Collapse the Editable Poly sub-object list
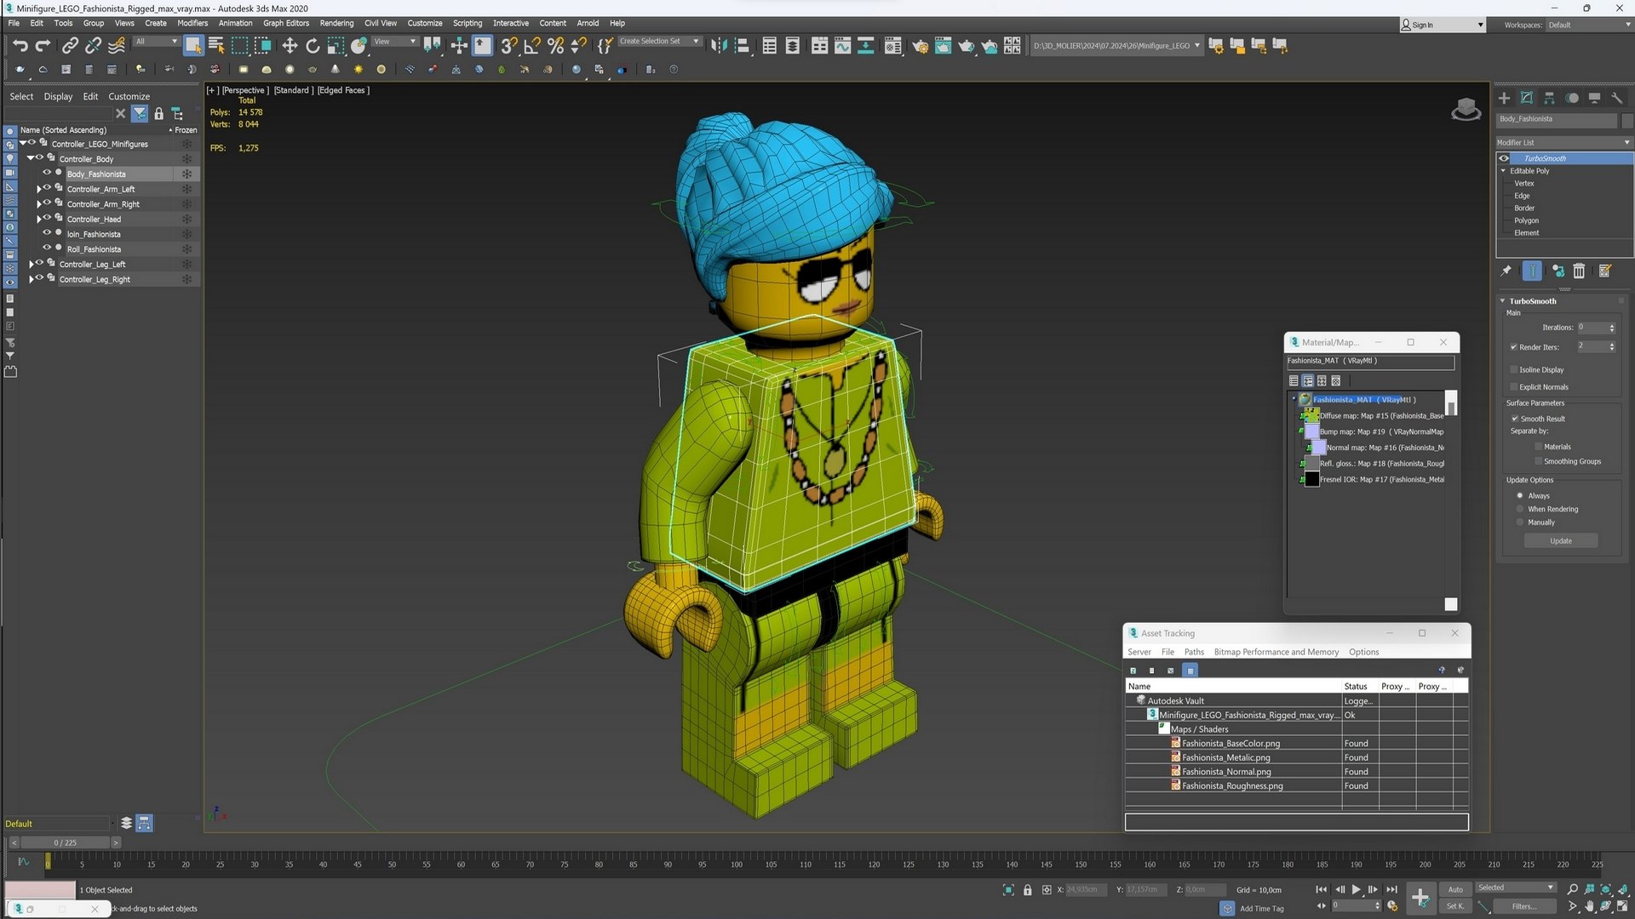Screen dimensions: 1635x919 (x=1504, y=171)
